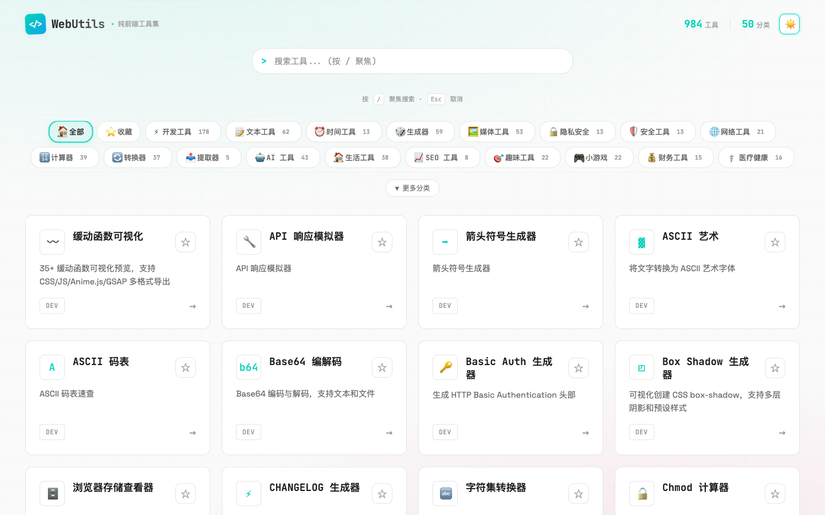Viewport: 825px width, 515px height.
Task: Toggle the theme with the sun icon
Action: [x=789, y=24]
